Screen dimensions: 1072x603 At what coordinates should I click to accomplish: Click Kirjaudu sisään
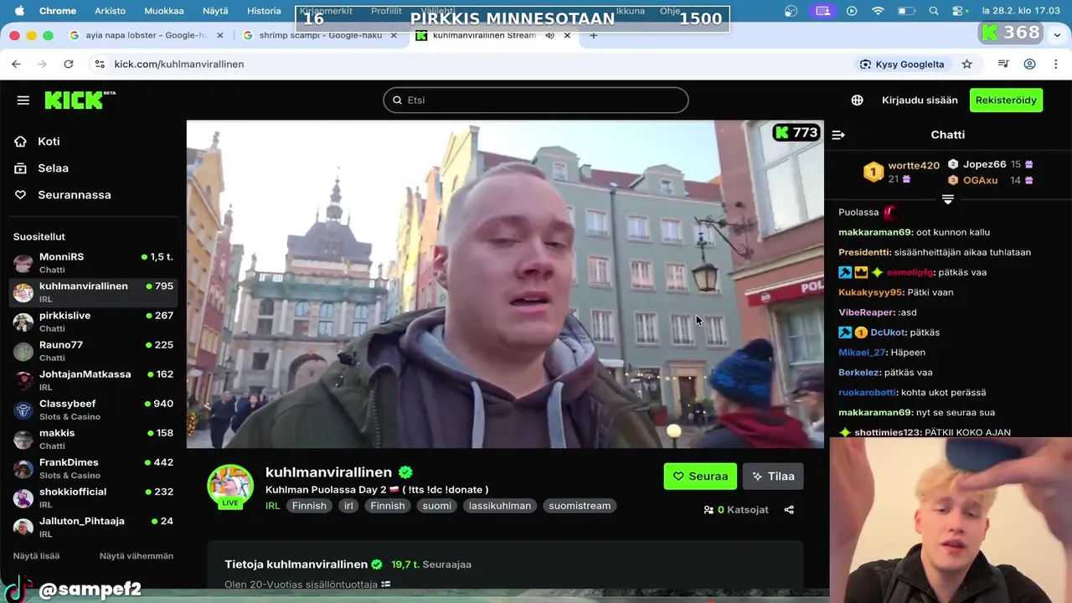coord(920,100)
